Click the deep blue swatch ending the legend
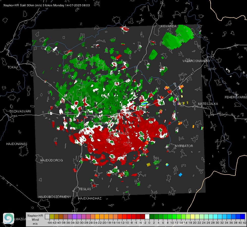 coord(243,216)
